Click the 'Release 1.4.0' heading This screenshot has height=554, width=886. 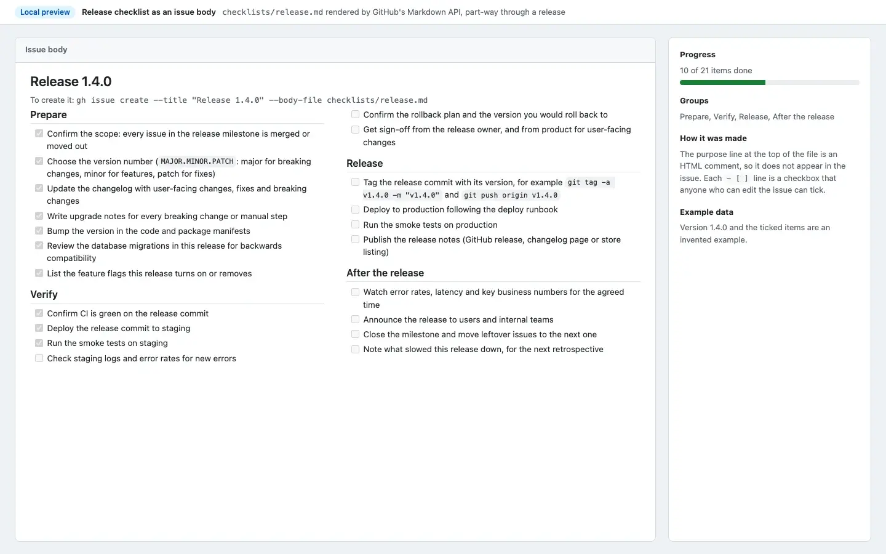tap(71, 81)
